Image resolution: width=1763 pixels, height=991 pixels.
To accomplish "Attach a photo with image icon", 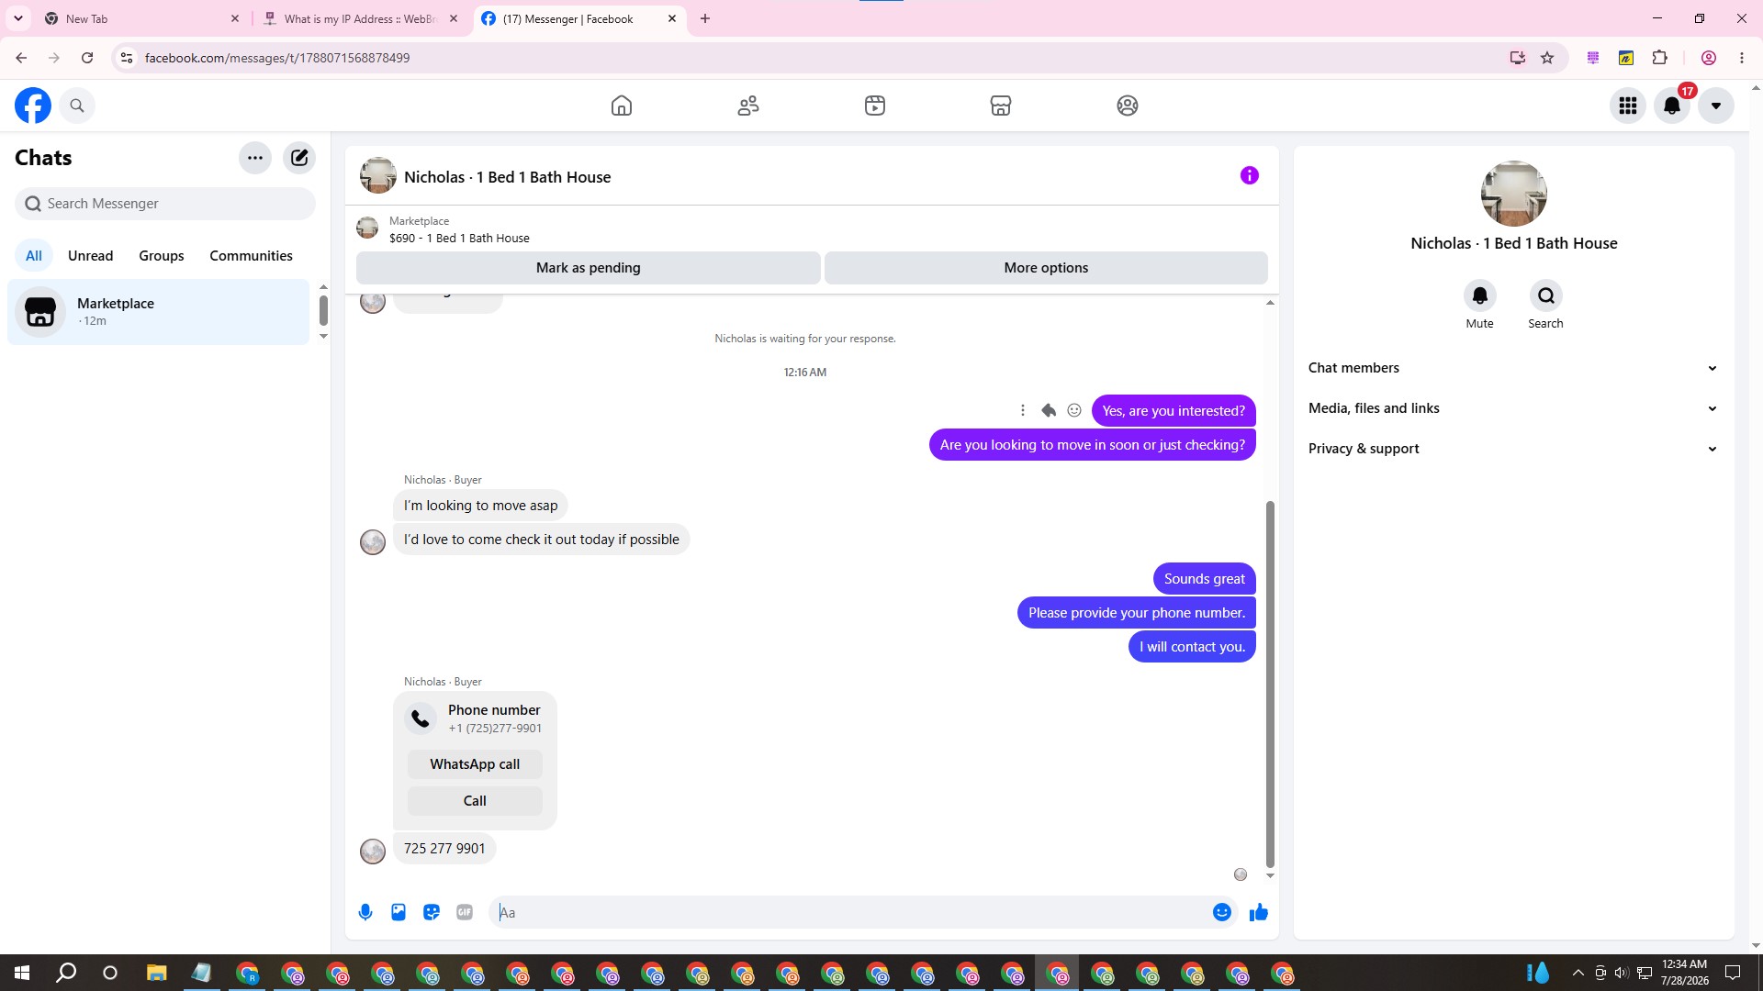I will coord(399,912).
